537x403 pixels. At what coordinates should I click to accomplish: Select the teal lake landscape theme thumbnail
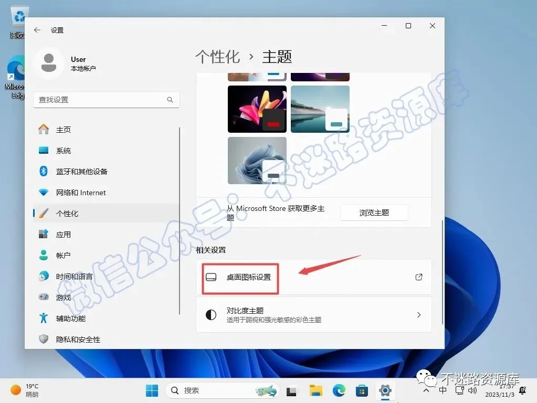[320, 109]
